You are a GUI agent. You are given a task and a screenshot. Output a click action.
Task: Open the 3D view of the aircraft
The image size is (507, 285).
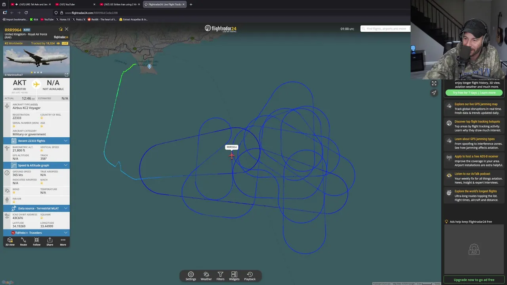(x=10, y=242)
